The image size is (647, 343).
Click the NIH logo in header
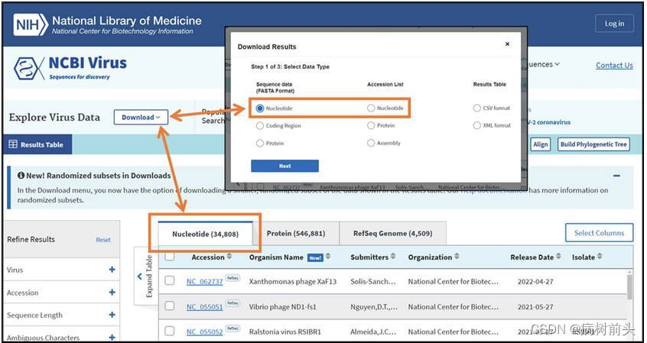click(31, 24)
